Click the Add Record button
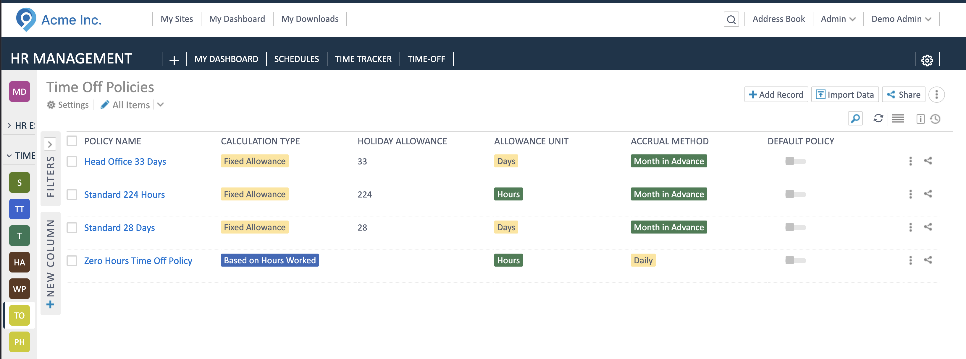This screenshot has width=966, height=359. 776,95
